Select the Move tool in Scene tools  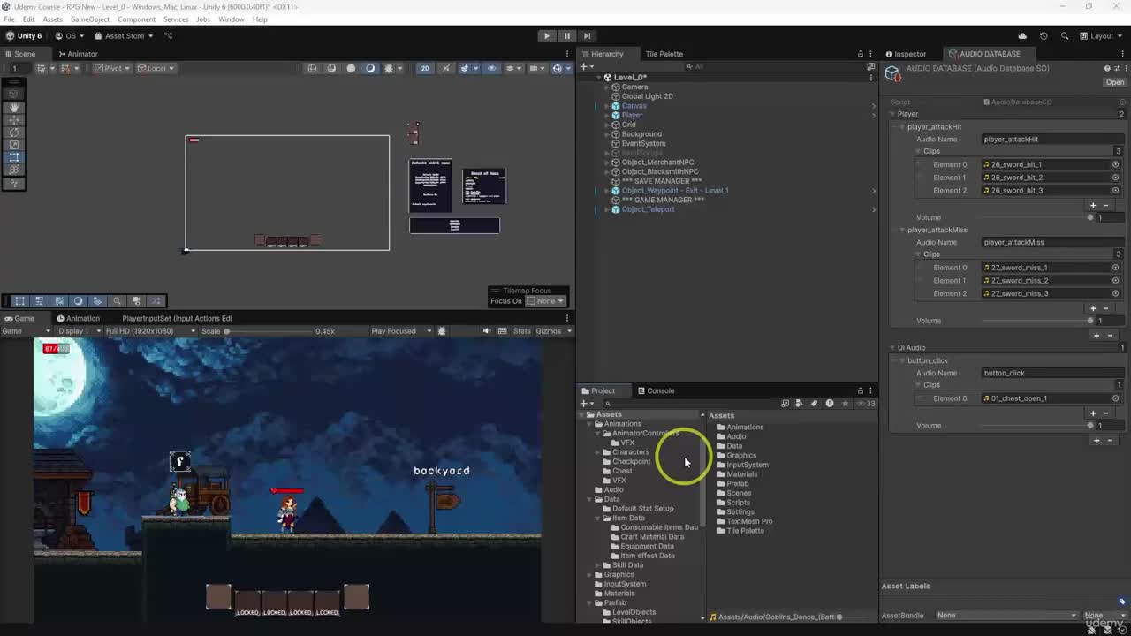[x=13, y=120]
